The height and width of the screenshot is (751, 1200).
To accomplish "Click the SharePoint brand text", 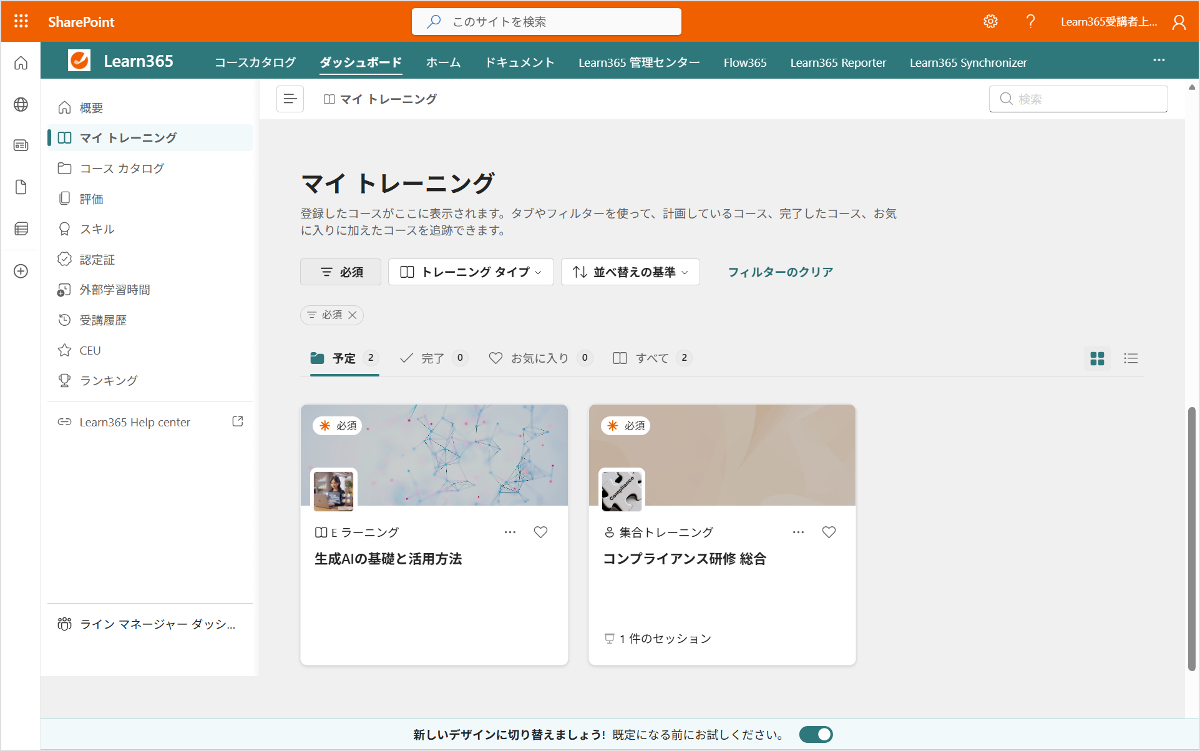I will tap(82, 22).
